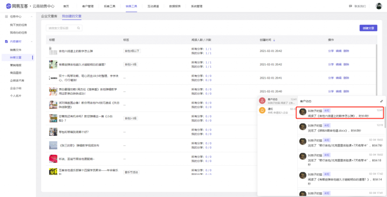Click 删除 for 周杰伦《简单爱》 article
The width and height of the screenshot is (387, 197).
tap(346, 91)
